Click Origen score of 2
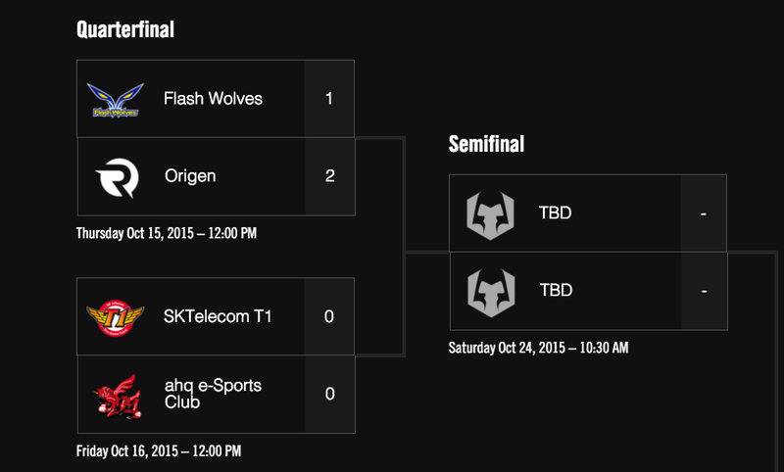Viewport: 784px width, 472px height. pos(330,176)
